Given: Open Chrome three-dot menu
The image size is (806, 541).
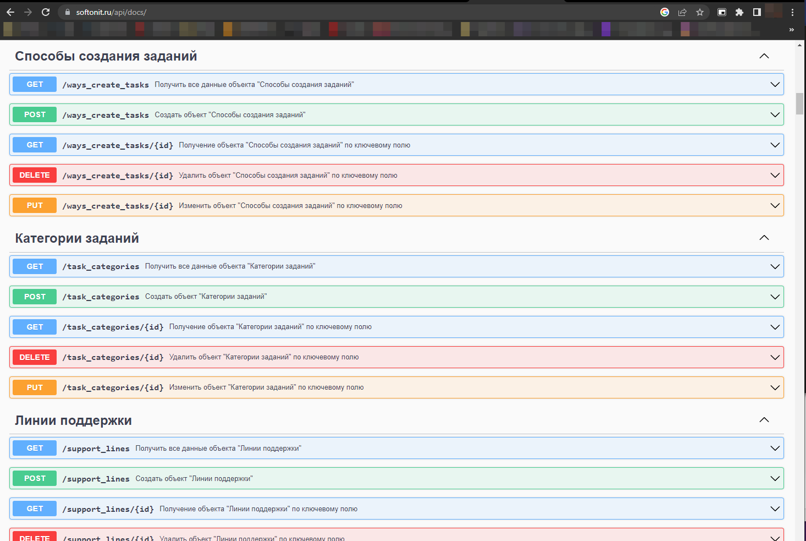Looking at the screenshot, I should [792, 12].
